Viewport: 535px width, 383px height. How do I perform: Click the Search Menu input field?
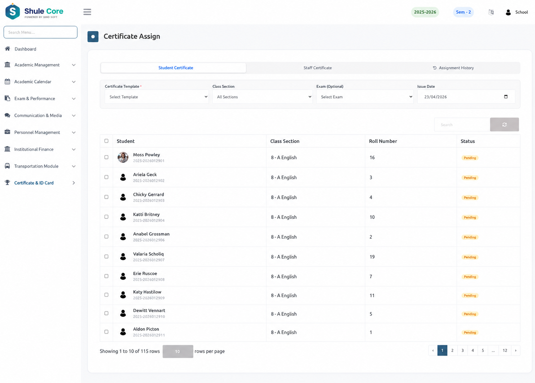tap(40, 32)
